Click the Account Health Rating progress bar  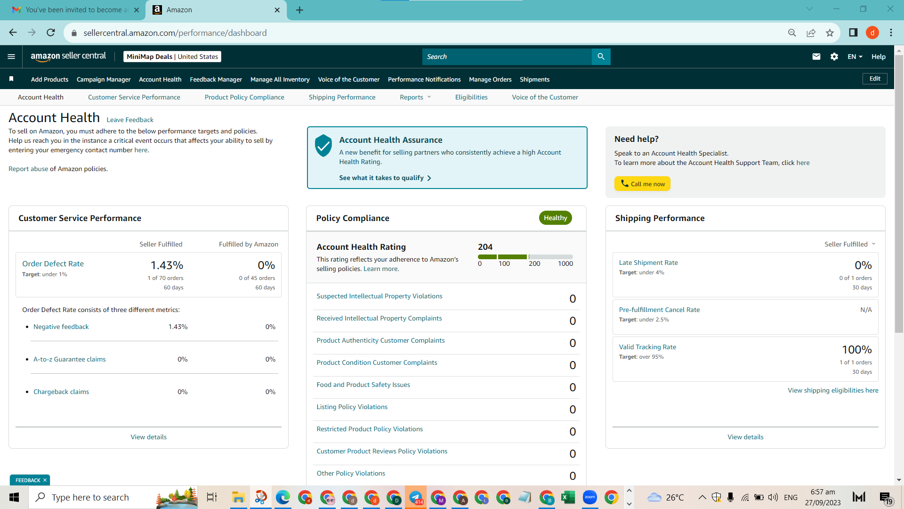click(525, 257)
